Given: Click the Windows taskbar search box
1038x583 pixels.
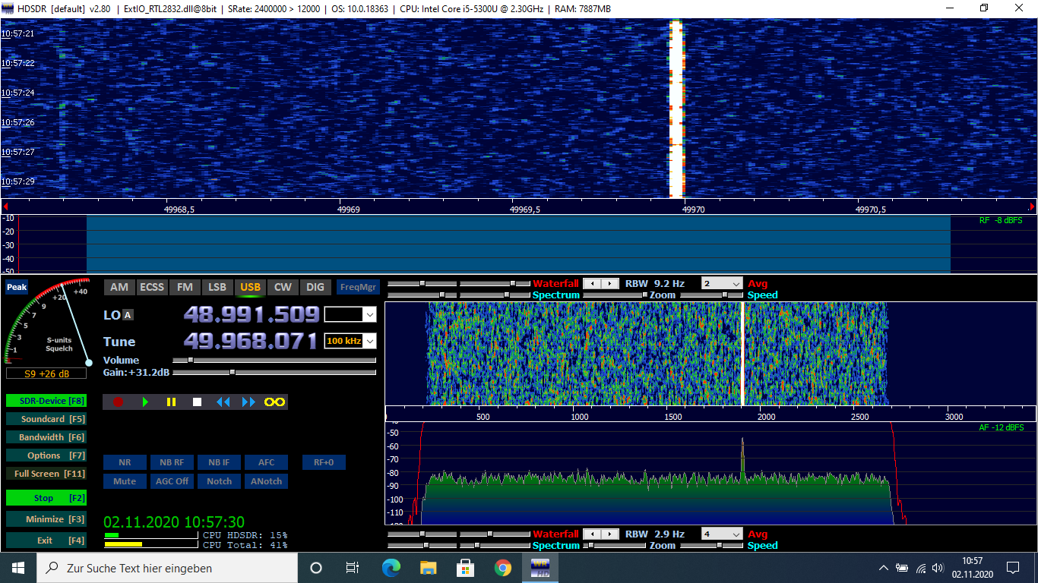Looking at the screenshot, I should coord(166,568).
